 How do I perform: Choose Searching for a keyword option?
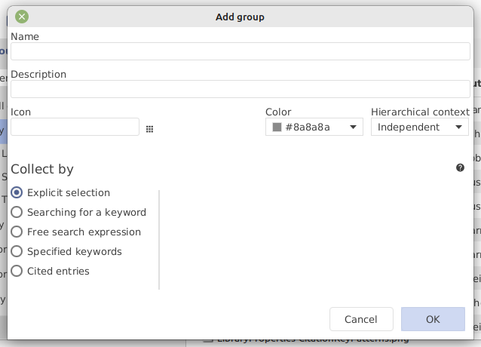17,213
